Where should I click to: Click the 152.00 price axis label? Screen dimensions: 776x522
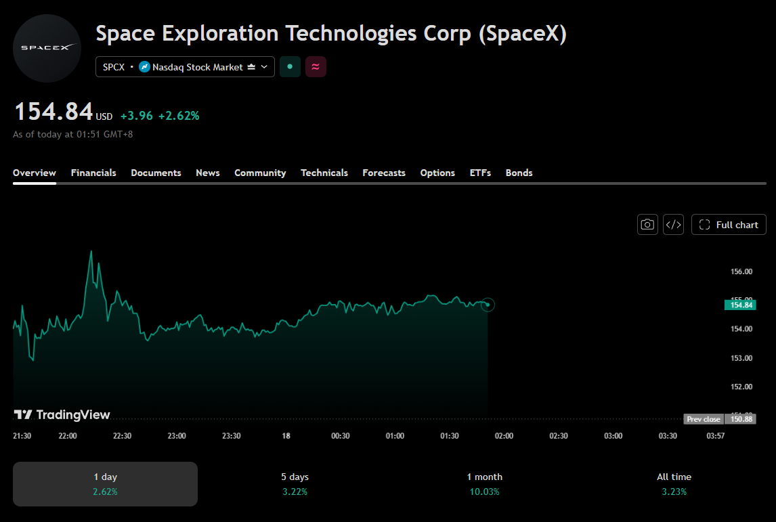tap(741, 387)
